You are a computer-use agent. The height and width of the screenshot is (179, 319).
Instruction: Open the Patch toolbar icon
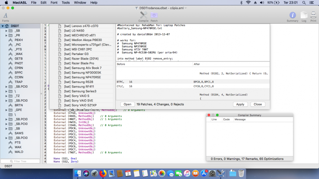[x=154, y=15]
